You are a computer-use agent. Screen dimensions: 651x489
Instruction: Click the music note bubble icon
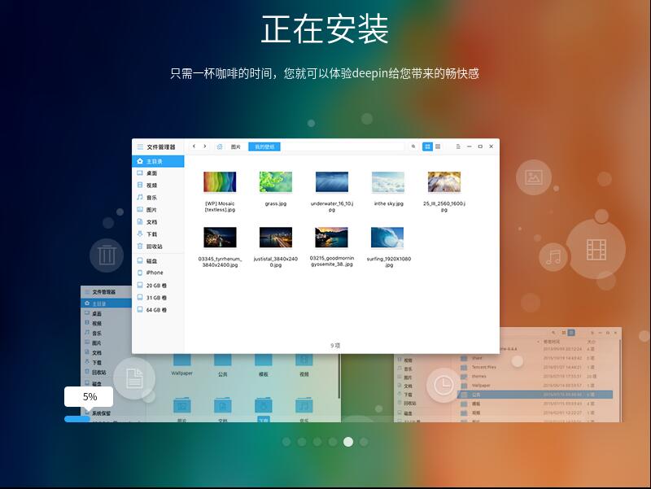[554, 257]
